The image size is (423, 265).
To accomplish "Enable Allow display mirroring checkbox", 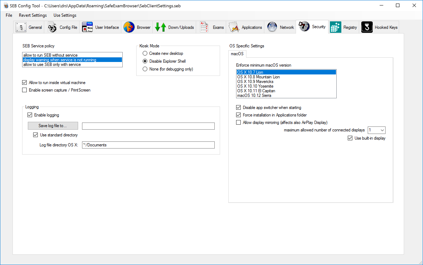I will click(x=239, y=123).
